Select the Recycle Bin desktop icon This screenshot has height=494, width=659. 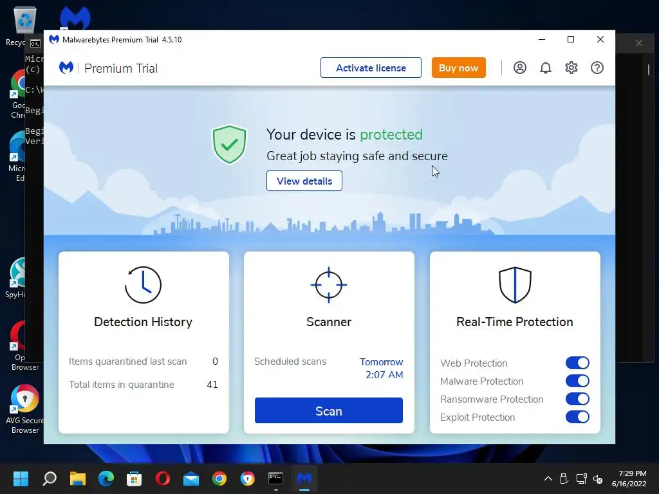pos(25,25)
